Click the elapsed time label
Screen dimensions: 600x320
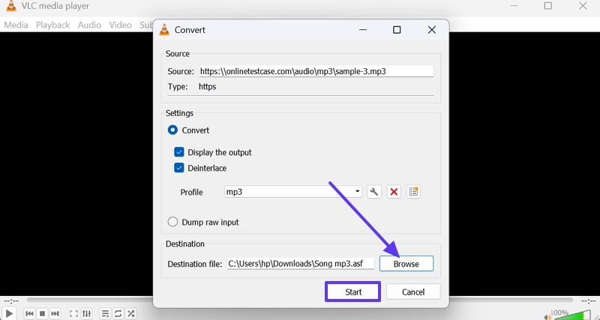point(11,301)
